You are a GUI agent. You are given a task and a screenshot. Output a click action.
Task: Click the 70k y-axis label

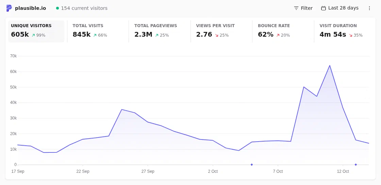[13, 56]
